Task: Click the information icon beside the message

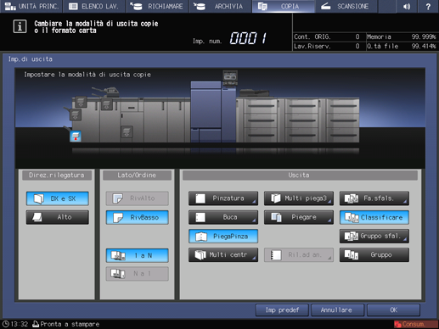Action: click(x=20, y=26)
